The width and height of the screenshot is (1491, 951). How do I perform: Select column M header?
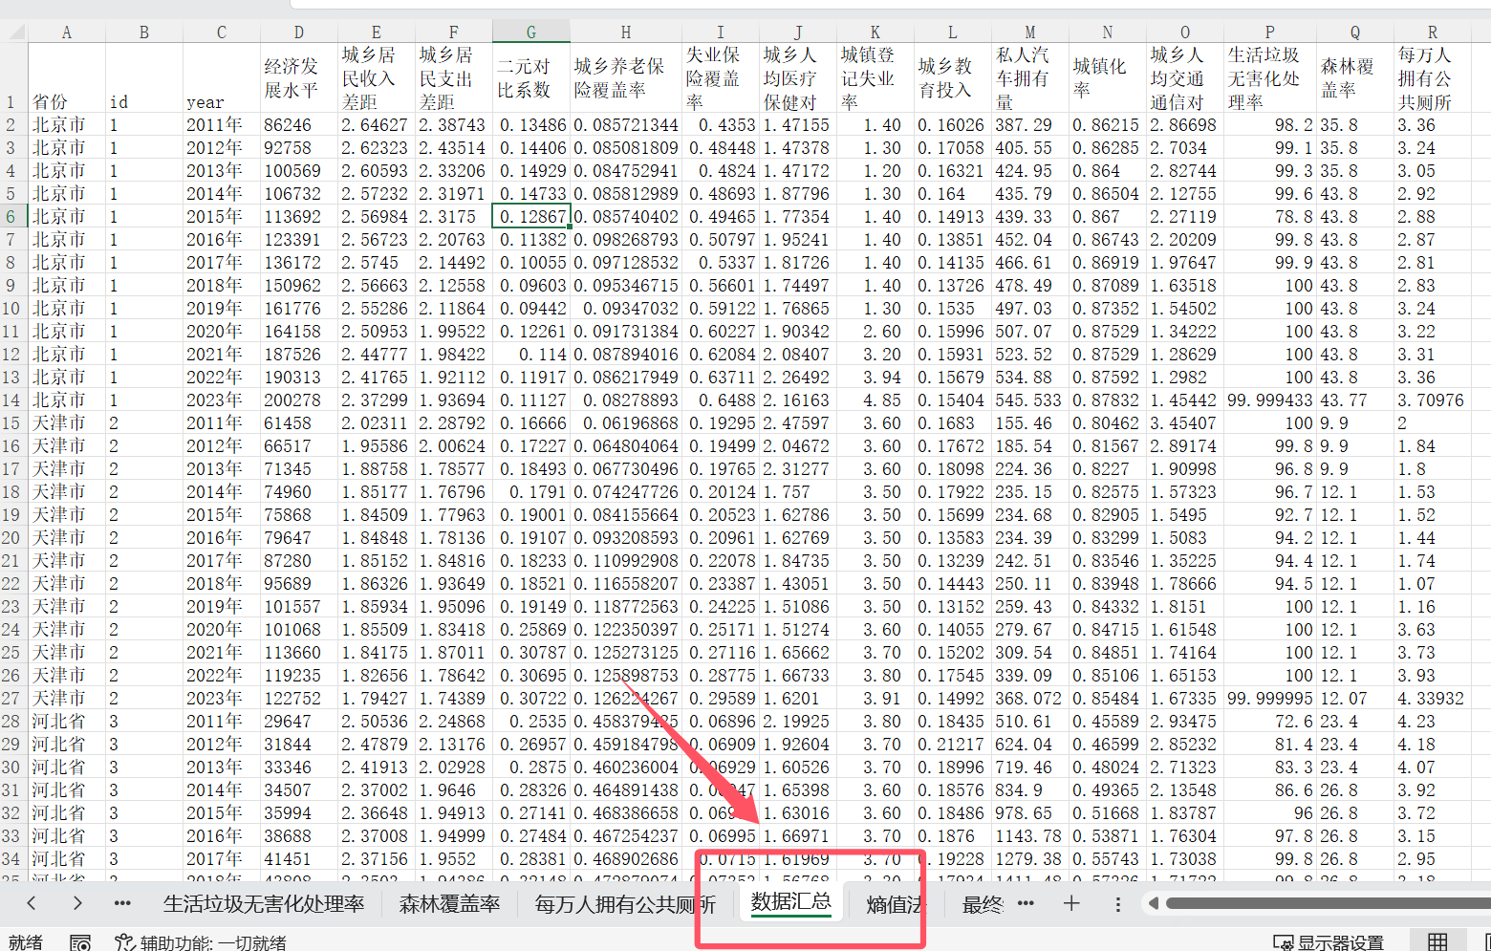(1030, 32)
